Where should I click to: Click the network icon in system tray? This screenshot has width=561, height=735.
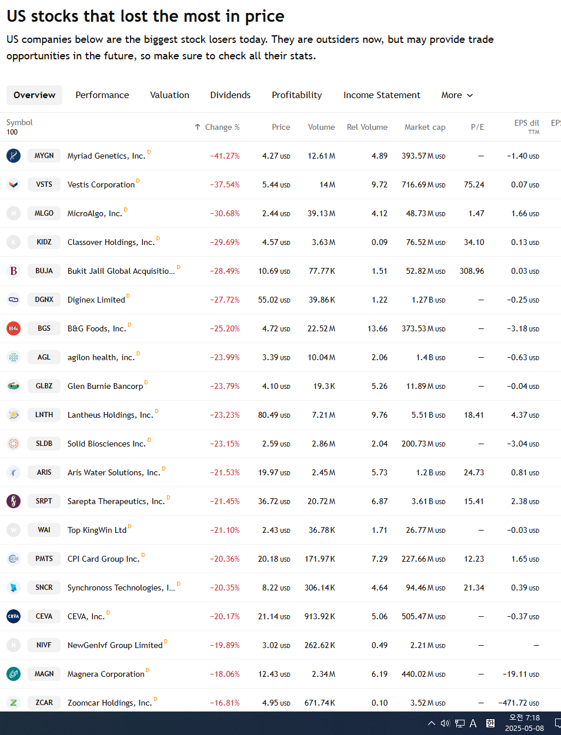460,723
